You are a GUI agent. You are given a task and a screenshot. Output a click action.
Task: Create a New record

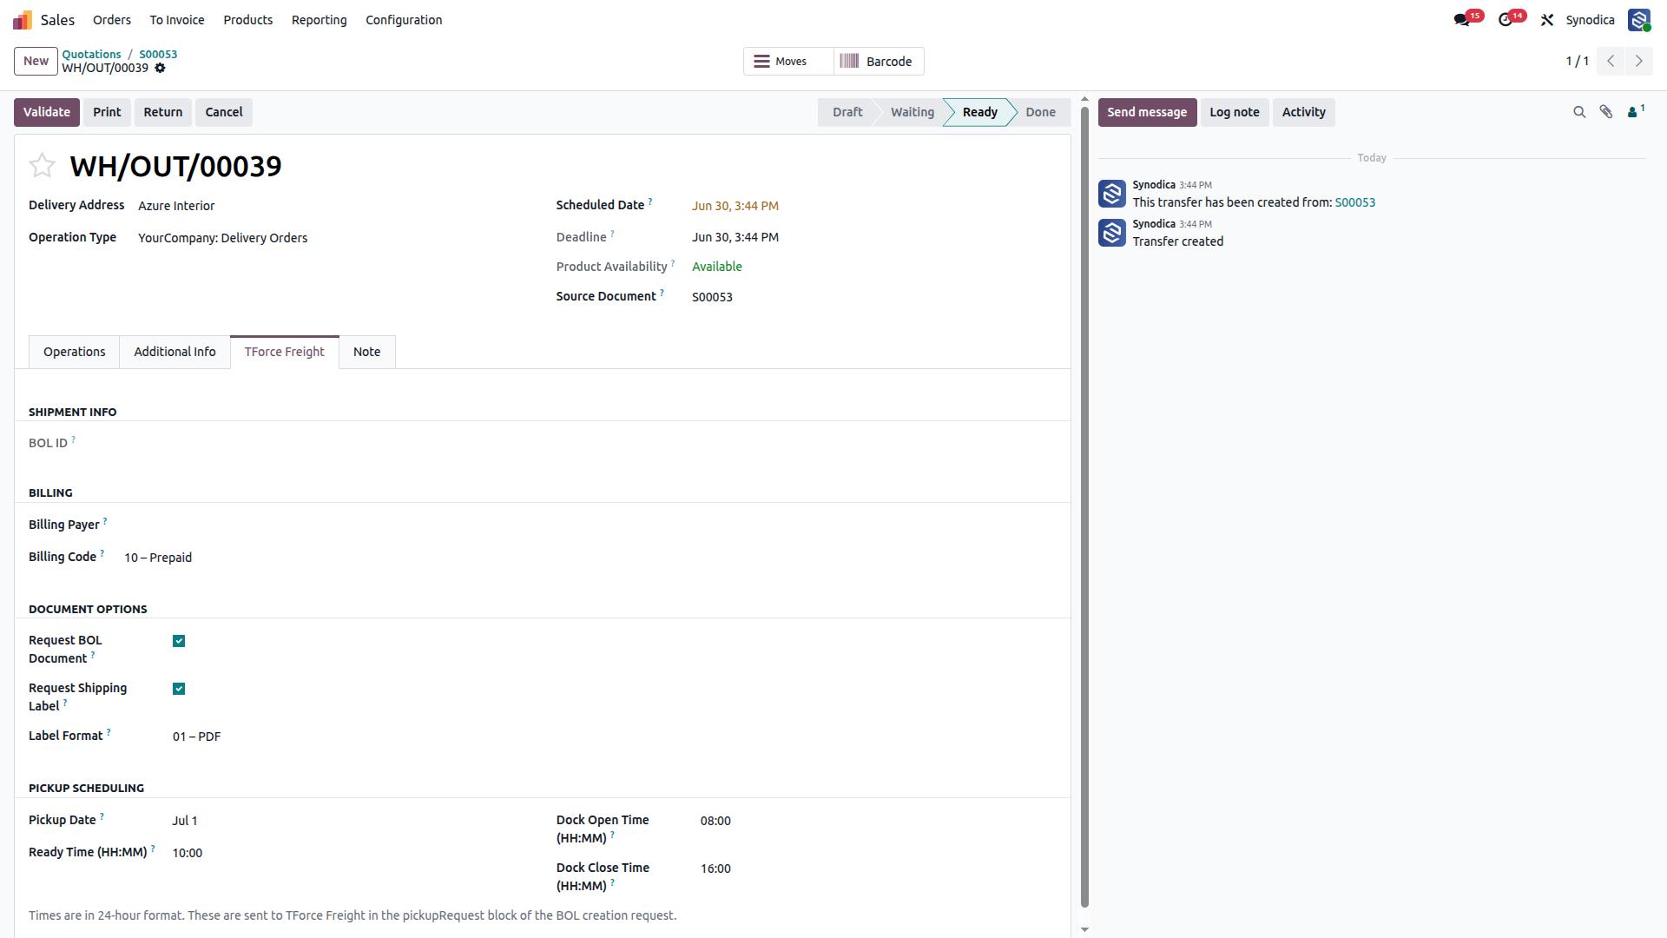point(36,61)
